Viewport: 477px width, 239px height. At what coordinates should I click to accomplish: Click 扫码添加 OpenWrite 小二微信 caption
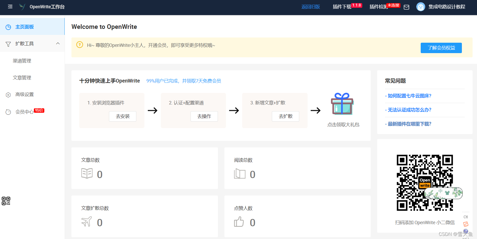[x=425, y=223]
